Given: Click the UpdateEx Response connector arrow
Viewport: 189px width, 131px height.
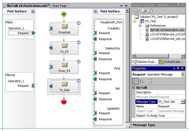Looking at the screenshot, I should (x=95, y=119).
